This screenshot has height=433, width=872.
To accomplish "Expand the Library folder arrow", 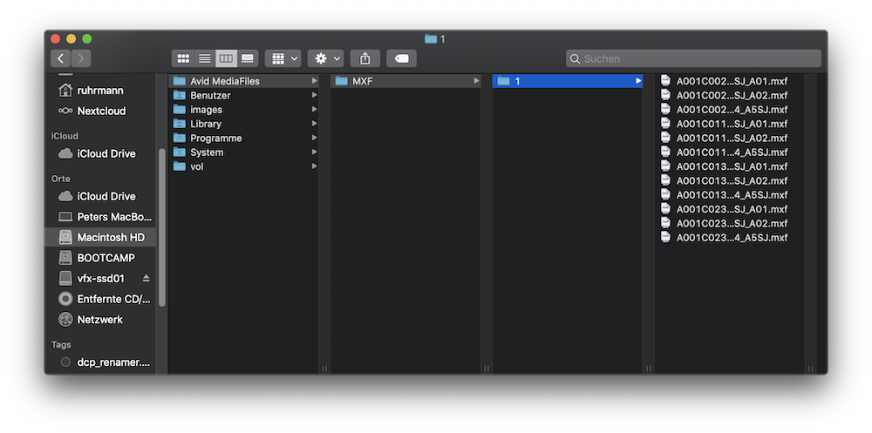I will 314,124.
